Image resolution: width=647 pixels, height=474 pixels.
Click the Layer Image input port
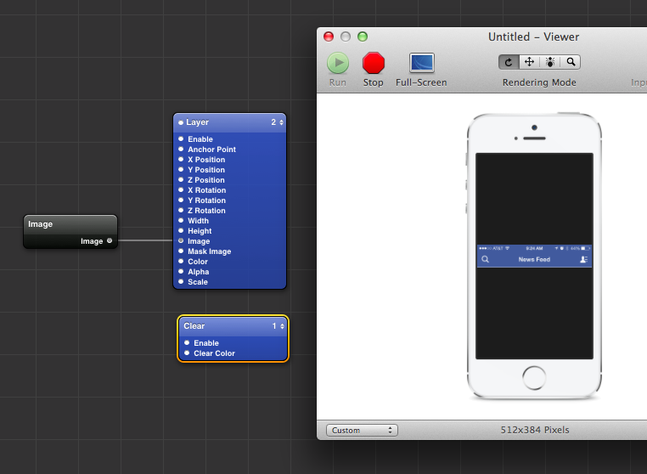tap(181, 240)
